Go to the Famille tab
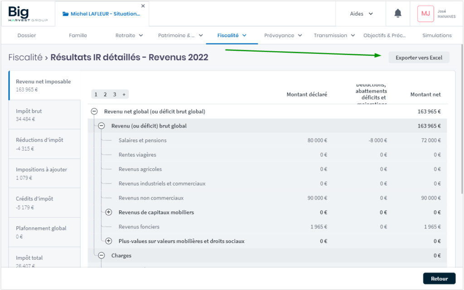 tap(78, 35)
